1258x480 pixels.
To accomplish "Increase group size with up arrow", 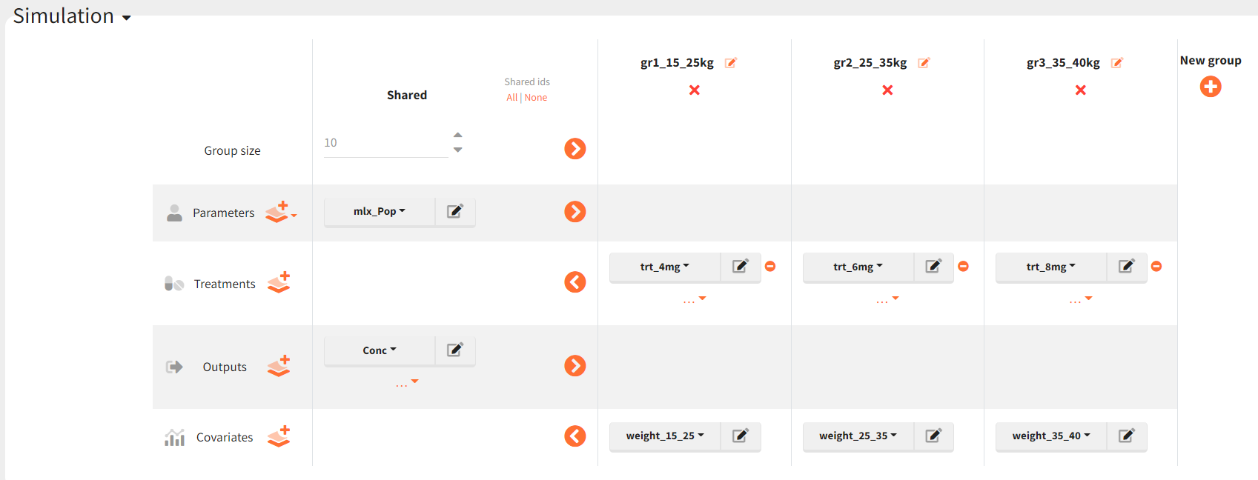I will [x=458, y=135].
